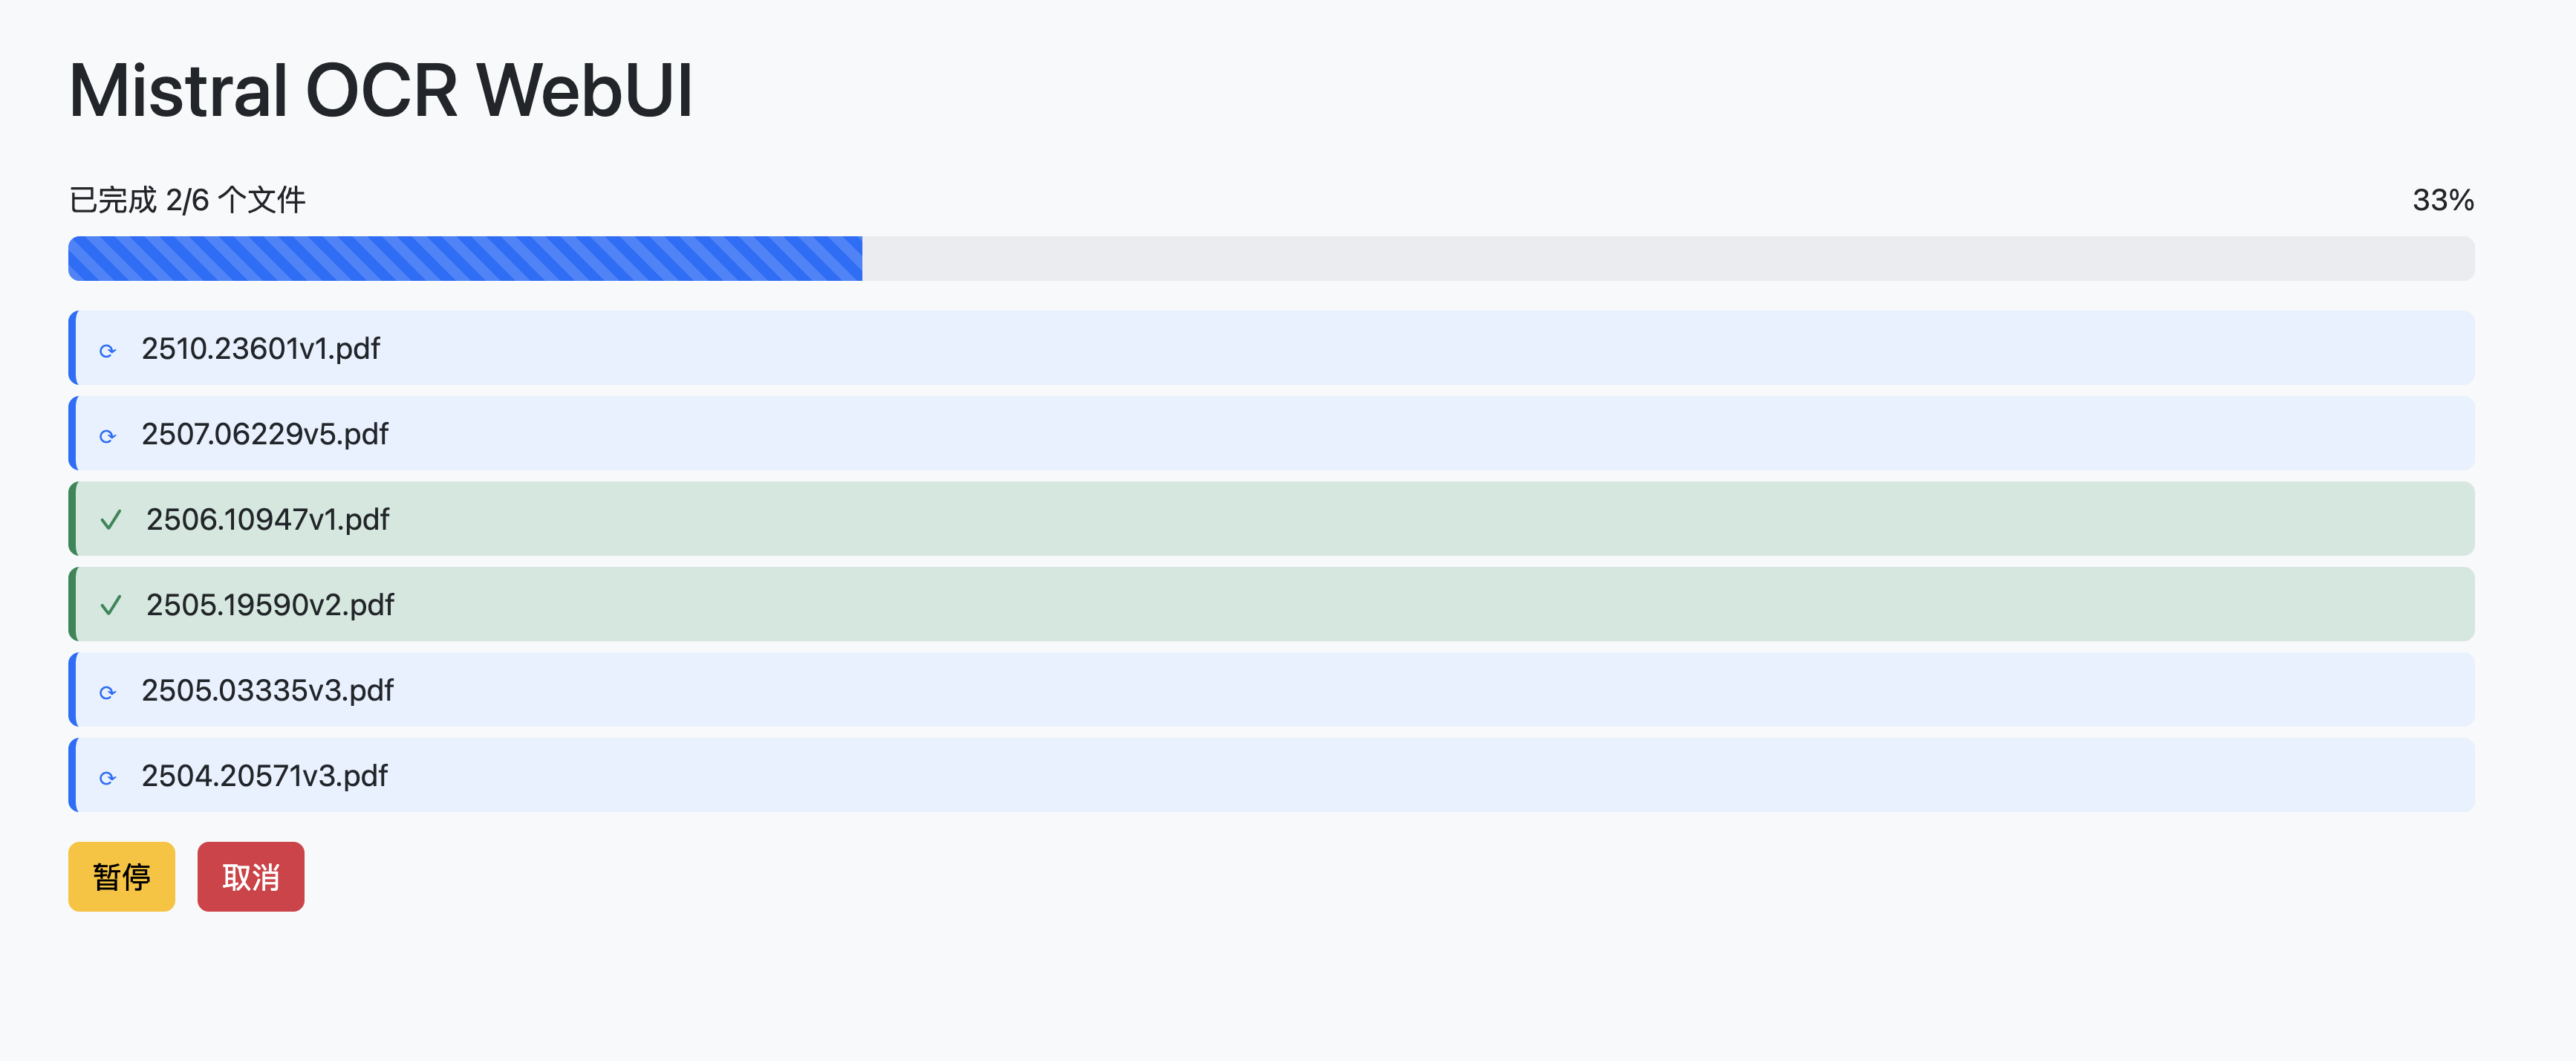Select the 2505.03335v3.pdf file name
This screenshot has height=1061, width=2576.
[267, 690]
